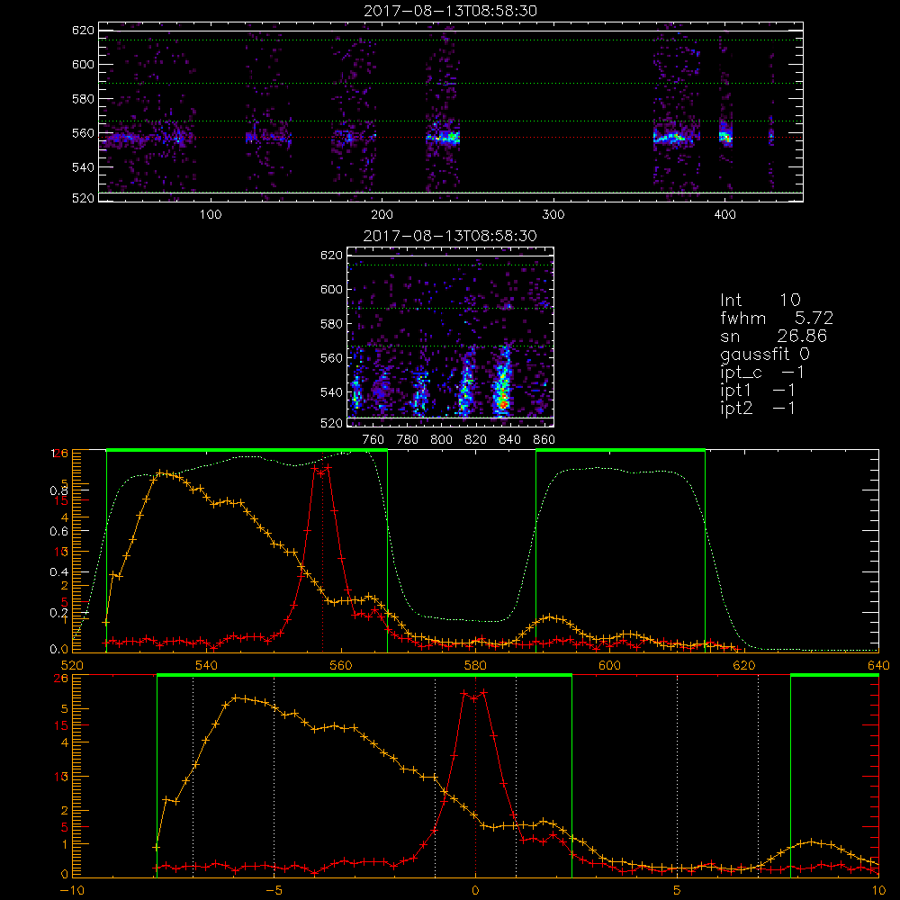Image resolution: width=900 pixels, height=900 pixels.
Task: Click the timestamp title above the middle image
Action: pos(451,236)
